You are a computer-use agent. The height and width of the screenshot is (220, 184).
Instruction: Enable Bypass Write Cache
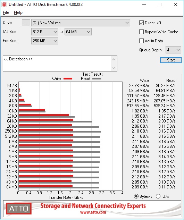(x=141, y=32)
